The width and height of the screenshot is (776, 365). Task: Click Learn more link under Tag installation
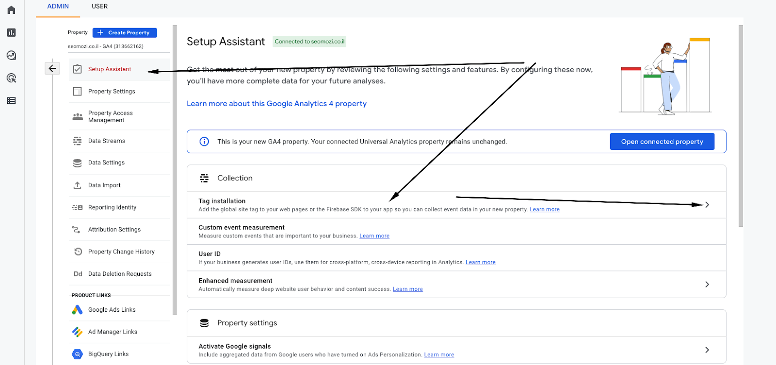pos(545,209)
